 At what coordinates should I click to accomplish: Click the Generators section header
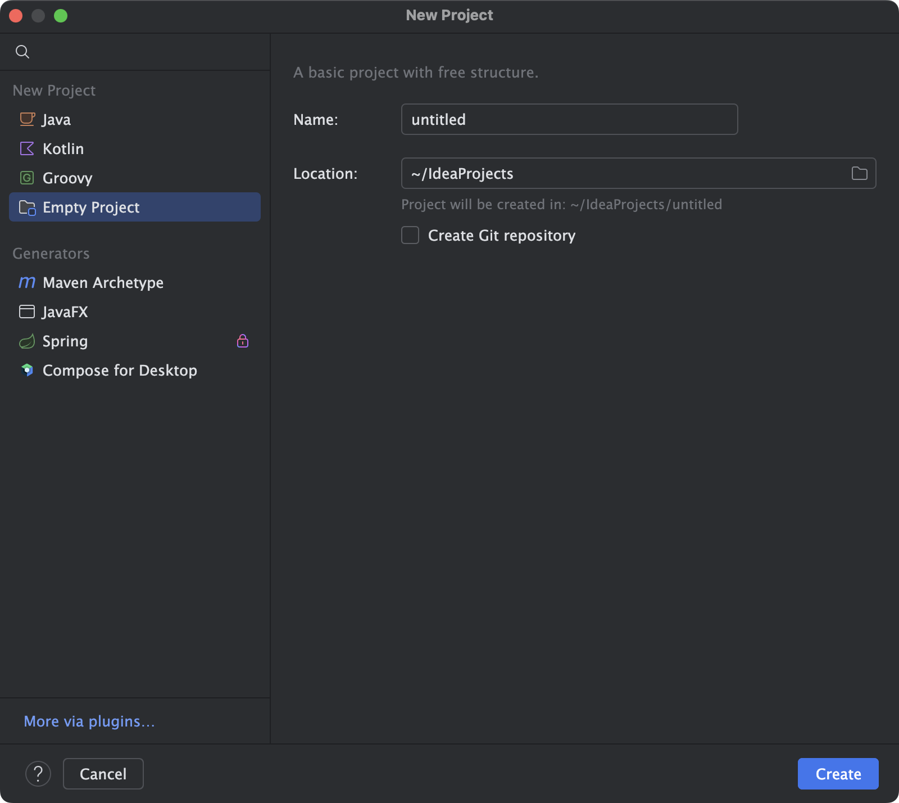click(51, 254)
